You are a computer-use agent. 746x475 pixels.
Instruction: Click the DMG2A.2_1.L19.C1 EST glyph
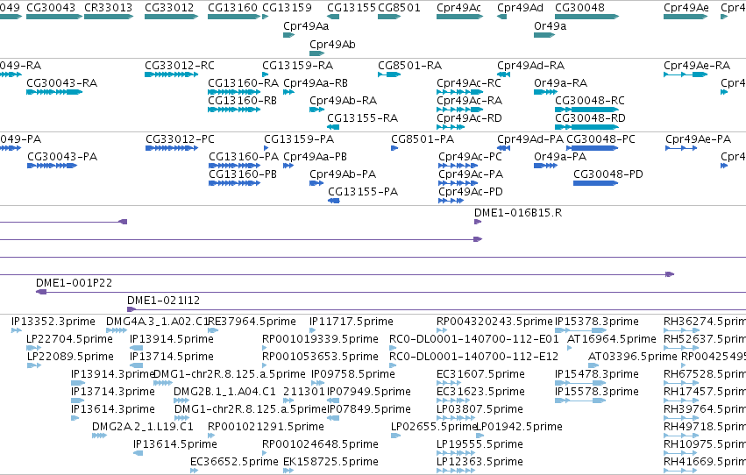tap(99, 435)
